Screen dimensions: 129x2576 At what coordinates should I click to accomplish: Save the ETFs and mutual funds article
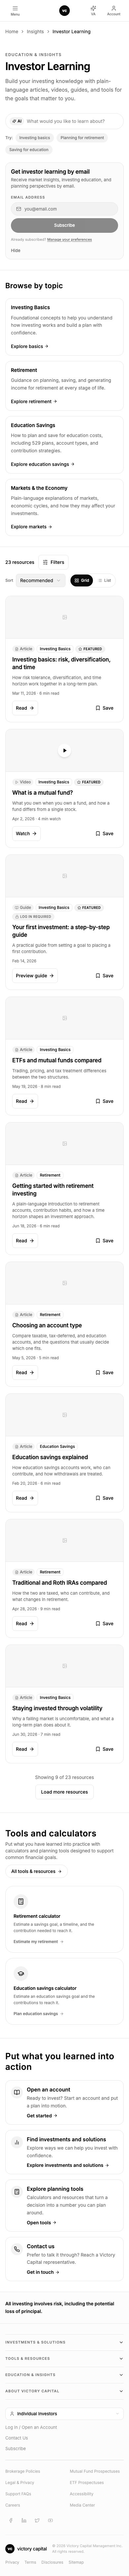pyautogui.click(x=104, y=1101)
